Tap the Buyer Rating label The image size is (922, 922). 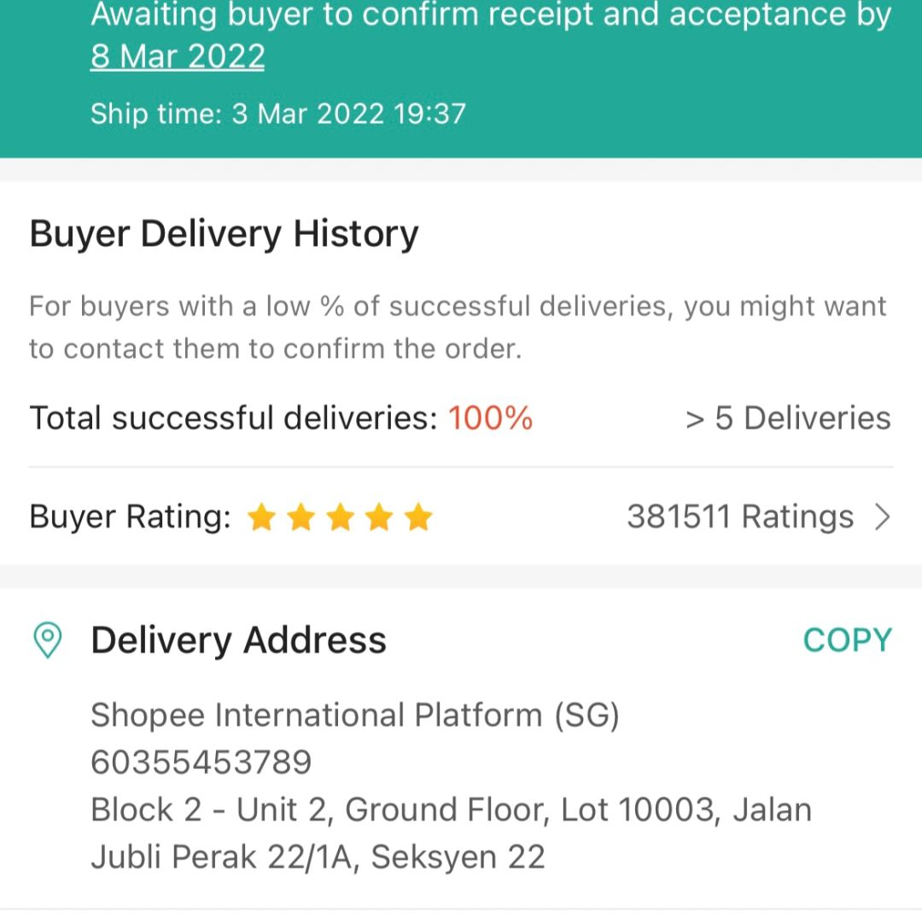point(130,516)
